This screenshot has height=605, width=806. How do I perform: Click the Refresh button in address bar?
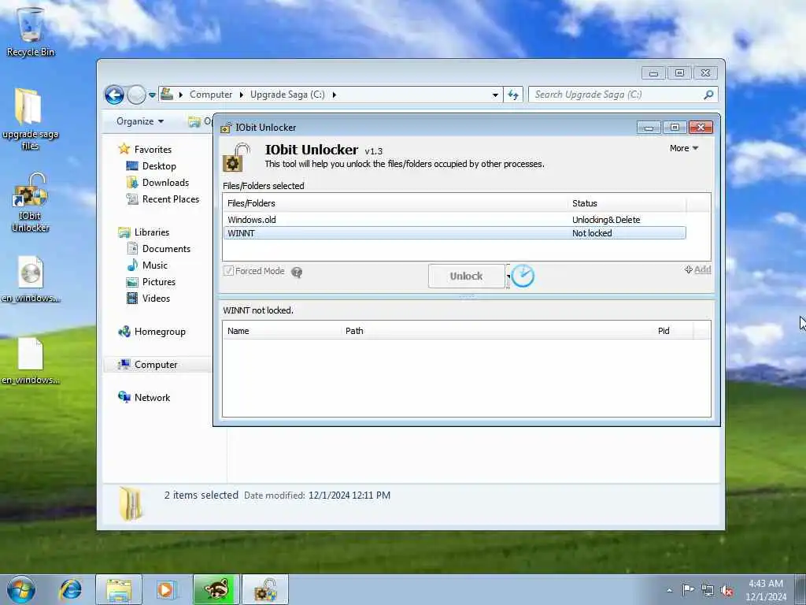pyautogui.click(x=513, y=95)
